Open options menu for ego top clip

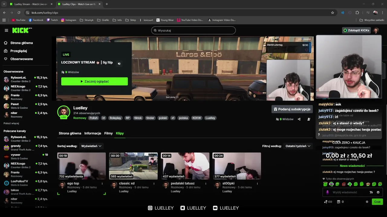102,184
